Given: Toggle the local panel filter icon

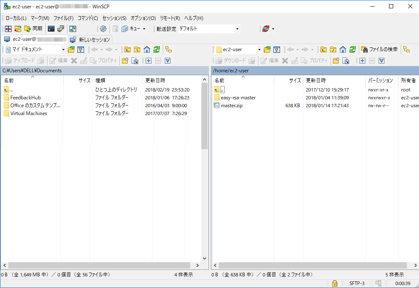Looking at the screenshot, I should (x=81, y=49).
